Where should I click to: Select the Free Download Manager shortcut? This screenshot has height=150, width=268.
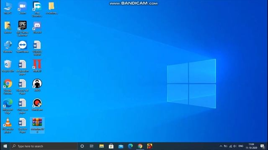click(37, 9)
